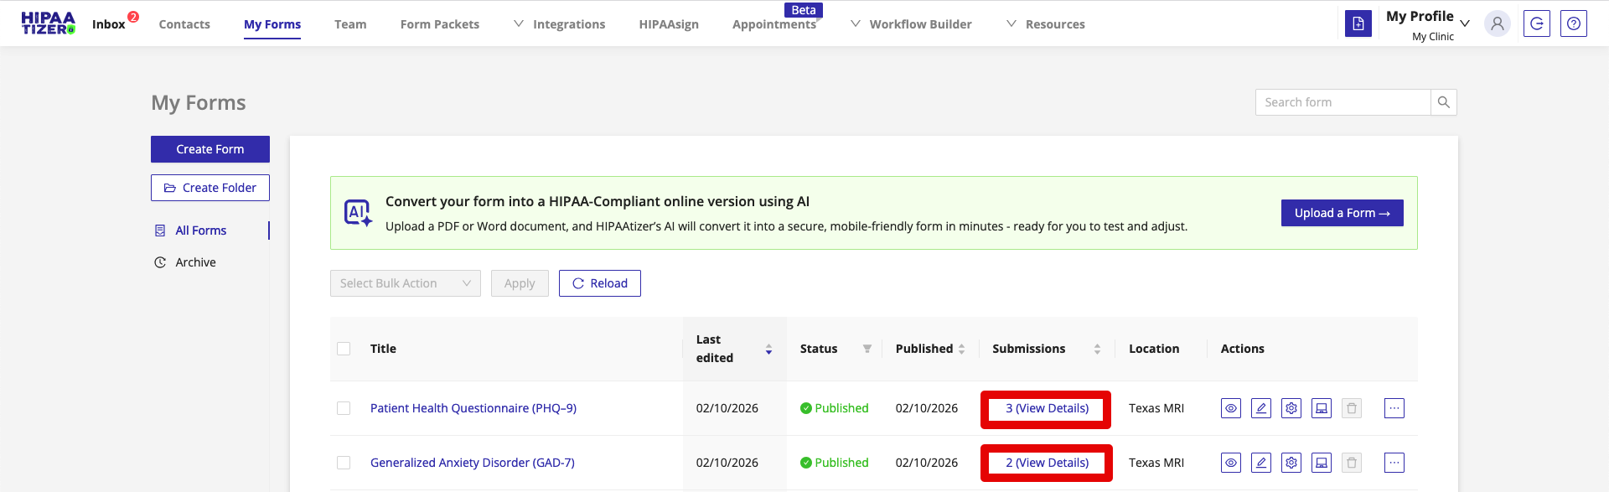Open the Select Bulk Action dropdown
This screenshot has height=492, width=1609.
point(405,283)
